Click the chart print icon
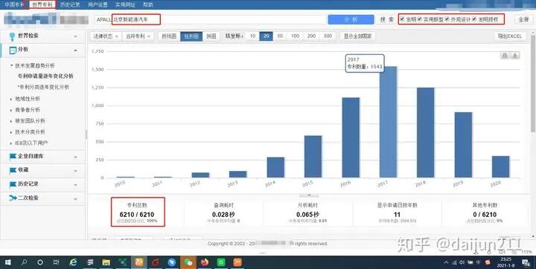The image size is (536, 269). click(x=505, y=55)
